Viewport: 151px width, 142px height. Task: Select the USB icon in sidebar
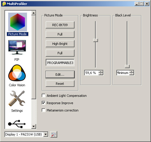click(x=17, y=124)
